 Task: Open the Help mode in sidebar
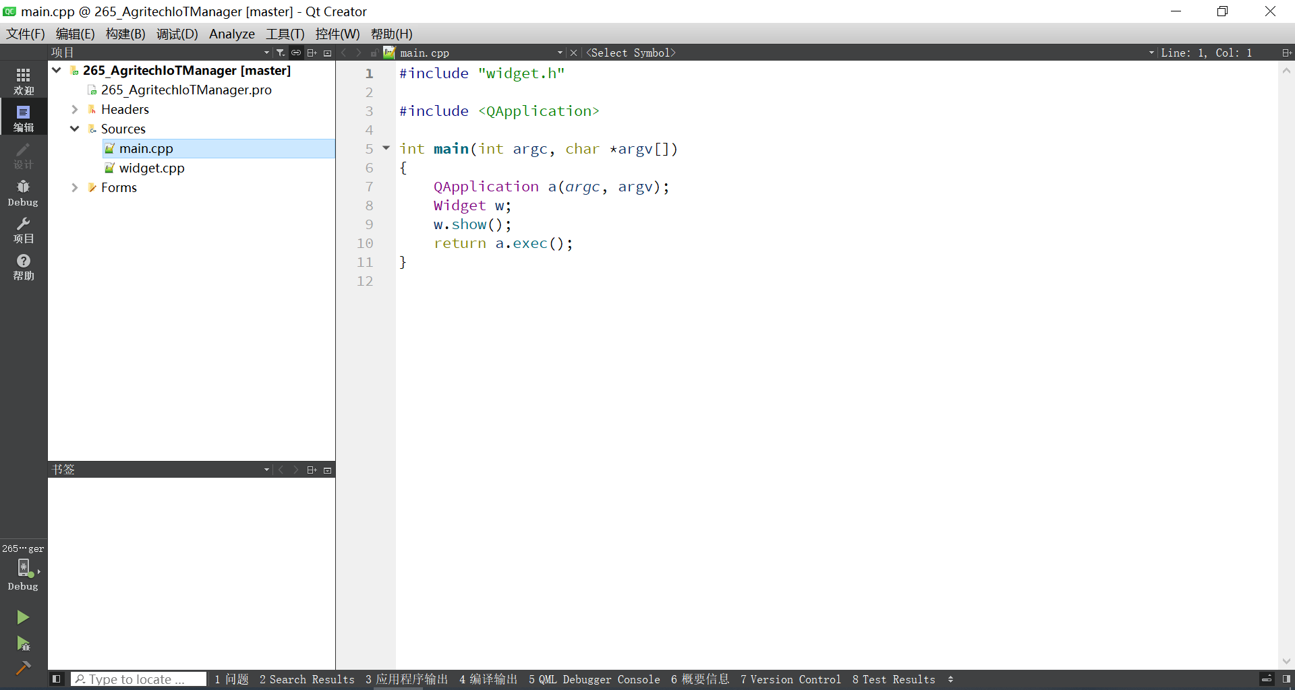tap(24, 267)
